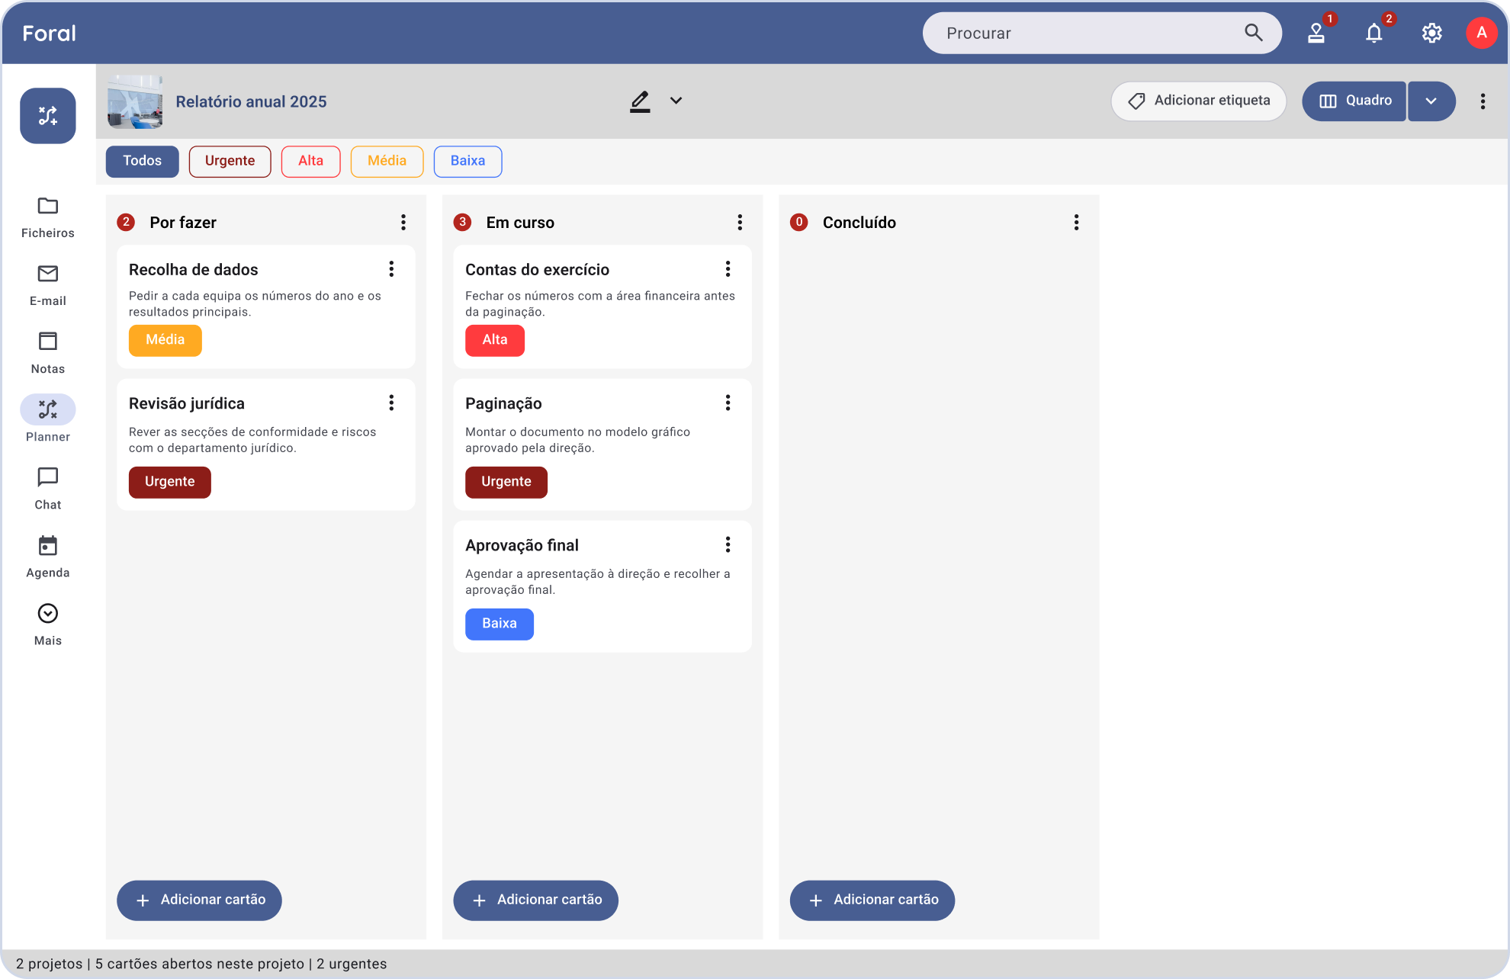Click the pencil edit project icon
1510x979 pixels.
tap(640, 101)
